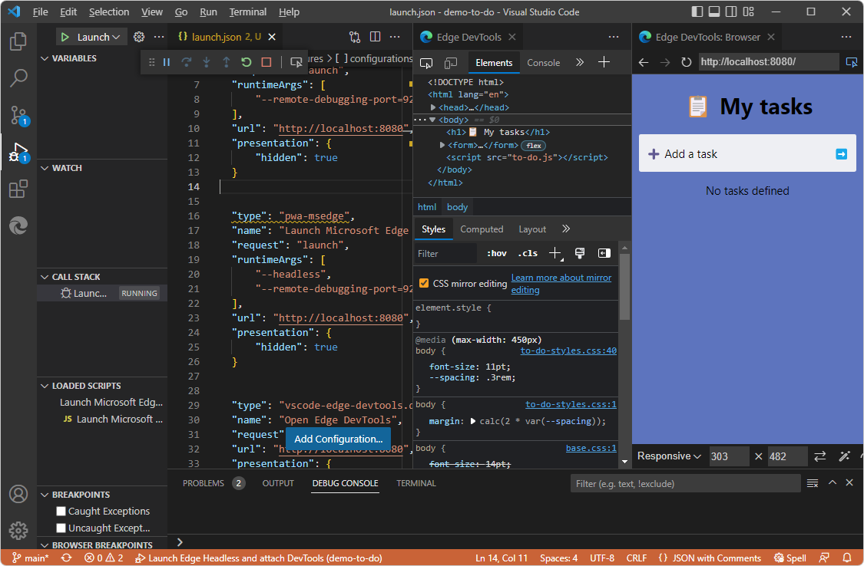Switch to the Computed tab in DevTools
This screenshot has height=566, width=864.
[482, 229]
